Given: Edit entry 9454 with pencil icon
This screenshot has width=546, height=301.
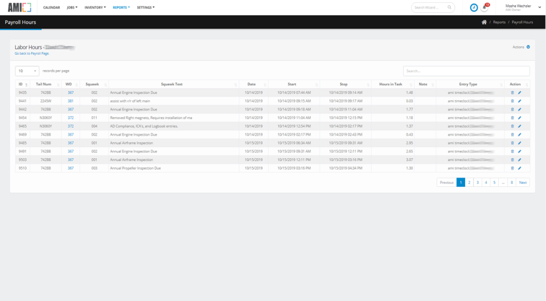Looking at the screenshot, I should [519, 118].
